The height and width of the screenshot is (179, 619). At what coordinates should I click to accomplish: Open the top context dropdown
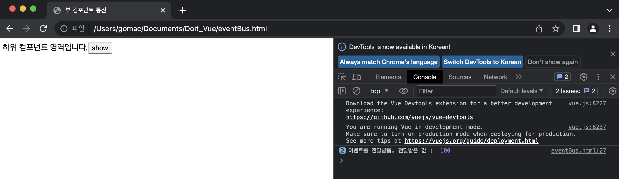point(379,91)
